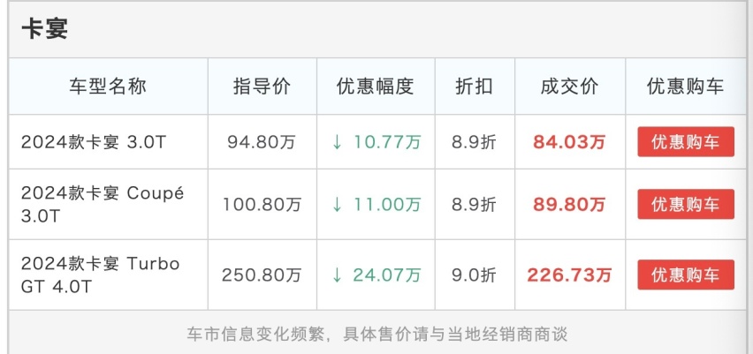753x354 pixels.
Task: Click the discount amount 11.00万
Action: (376, 205)
